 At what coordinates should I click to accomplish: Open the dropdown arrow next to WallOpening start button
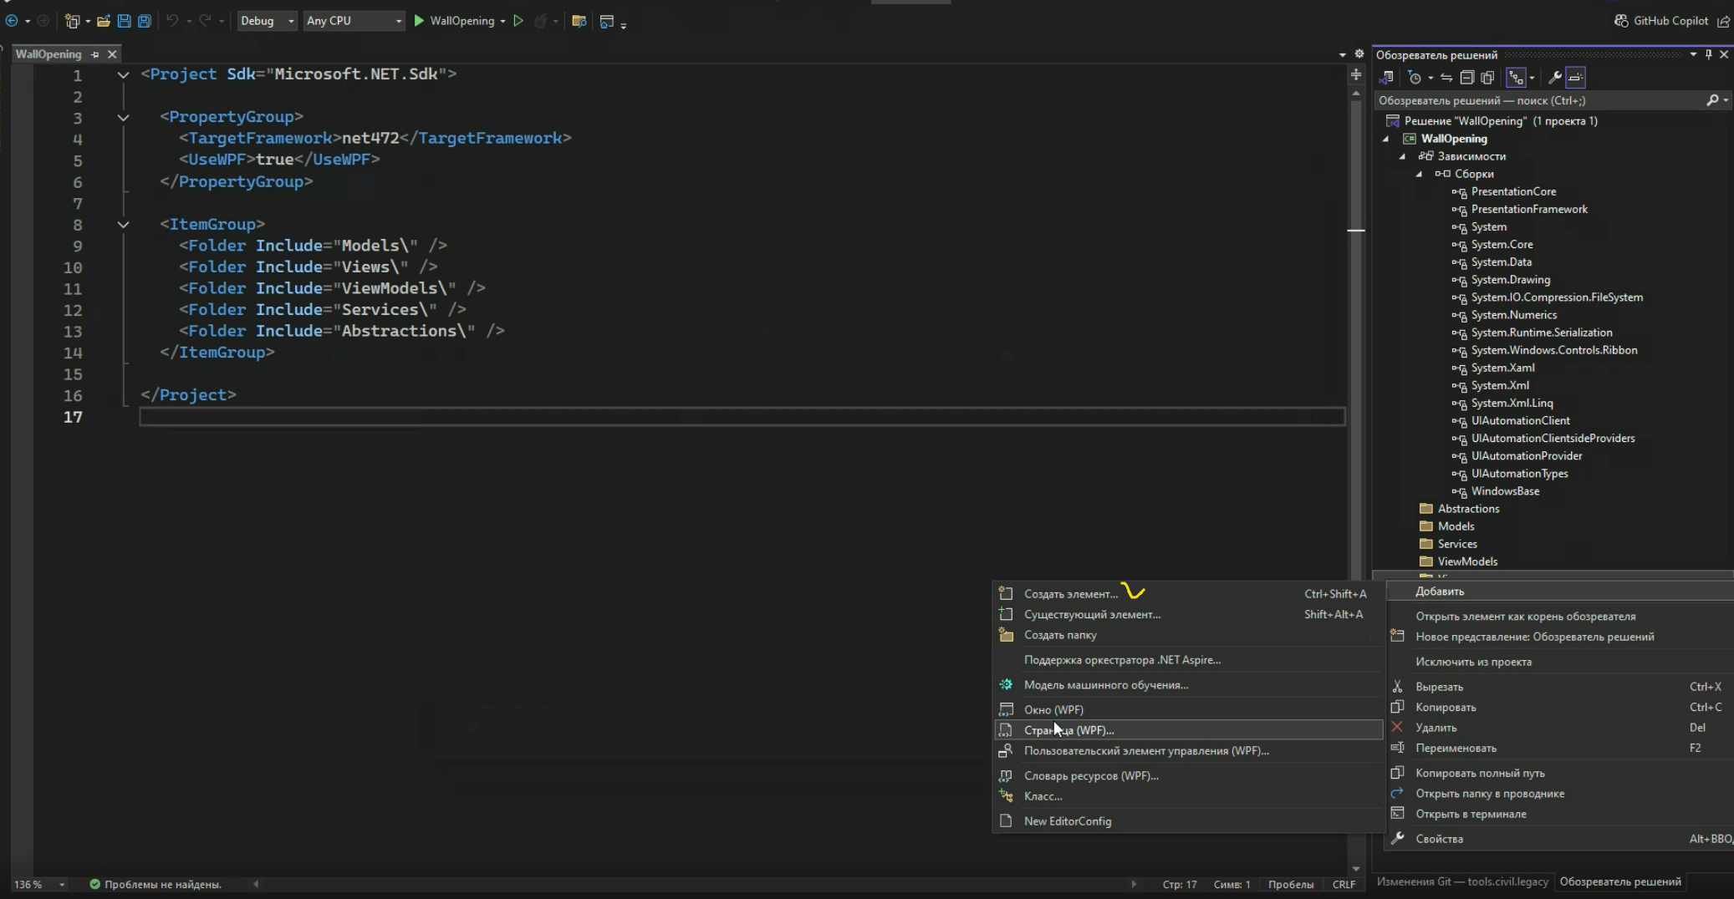click(x=503, y=22)
